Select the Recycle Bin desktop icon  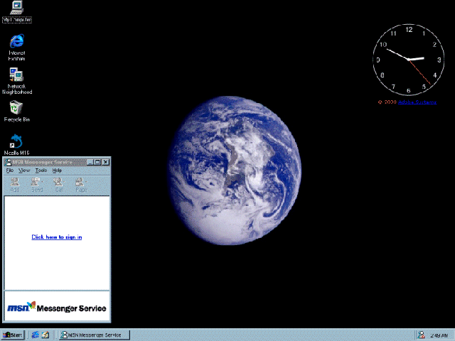click(x=16, y=111)
